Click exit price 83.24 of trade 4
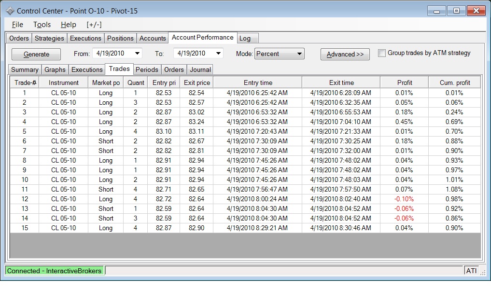The height and width of the screenshot is (304, 491). pyautogui.click(x=196, y=122)
